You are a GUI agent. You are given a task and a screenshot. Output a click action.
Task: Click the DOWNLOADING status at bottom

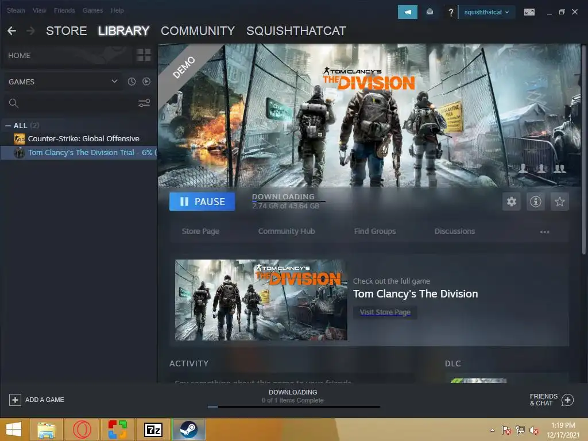293,392
